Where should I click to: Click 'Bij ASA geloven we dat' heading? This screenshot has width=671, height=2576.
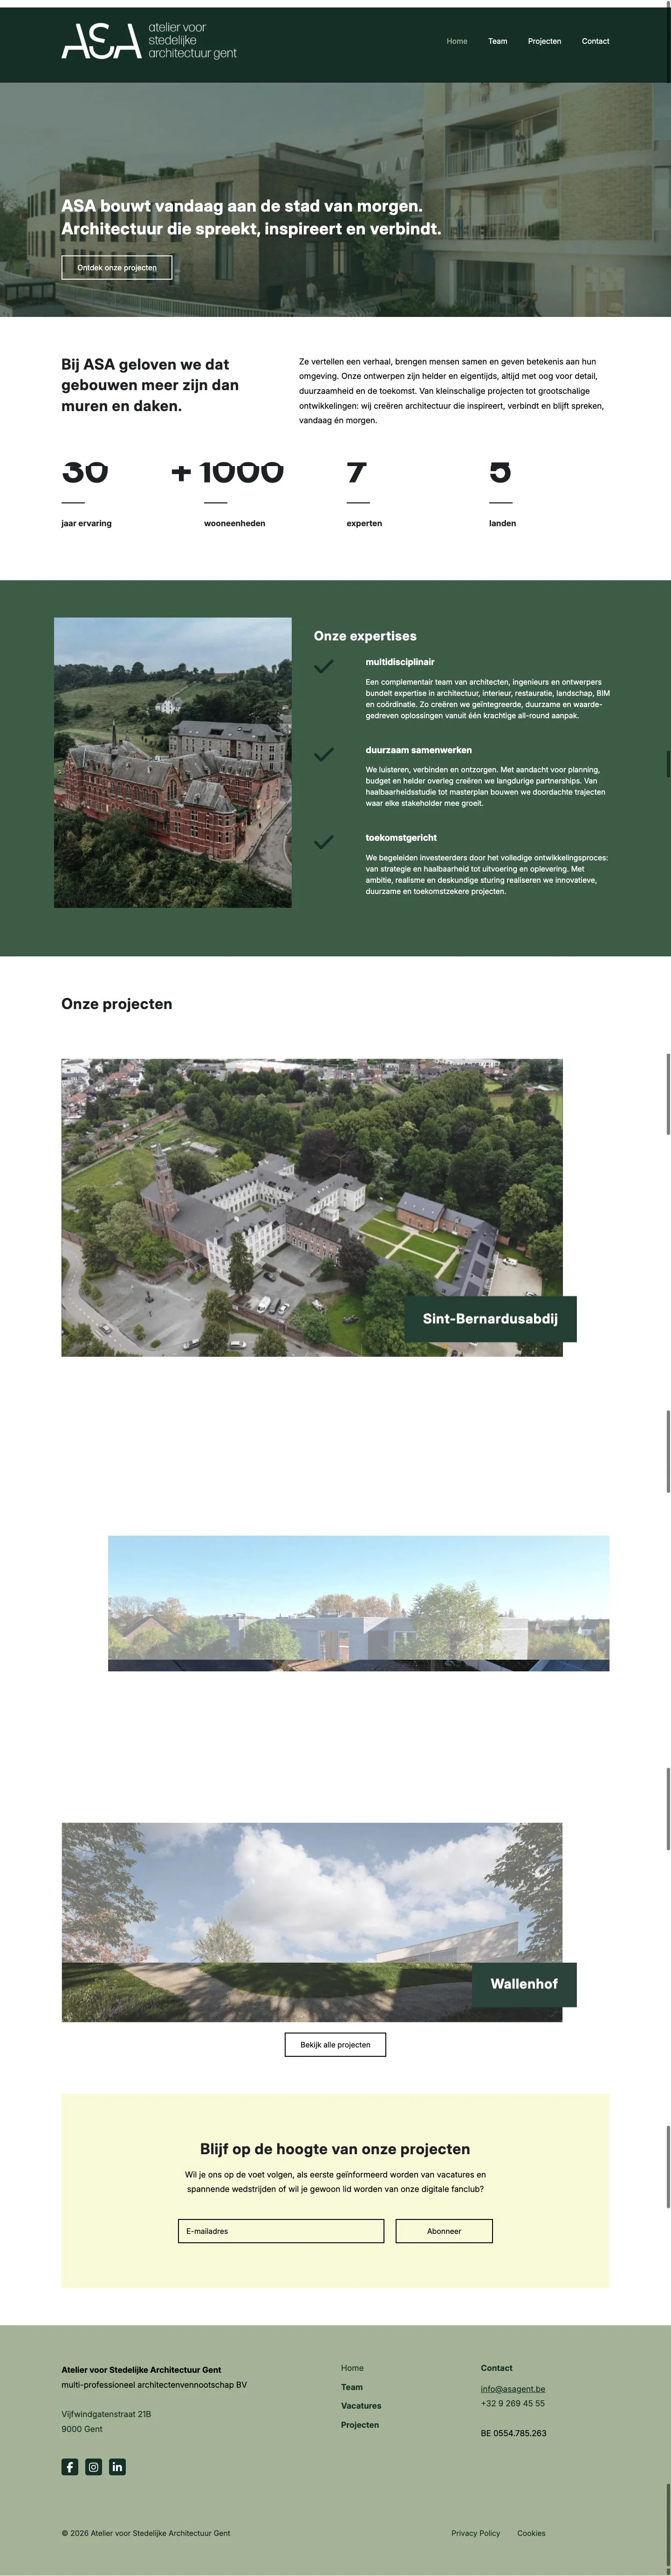pyautogui.click(x=150, y=385)
